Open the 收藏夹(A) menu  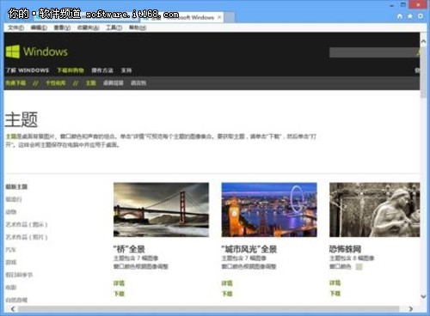pyautogui.click(x=89, y=27)
